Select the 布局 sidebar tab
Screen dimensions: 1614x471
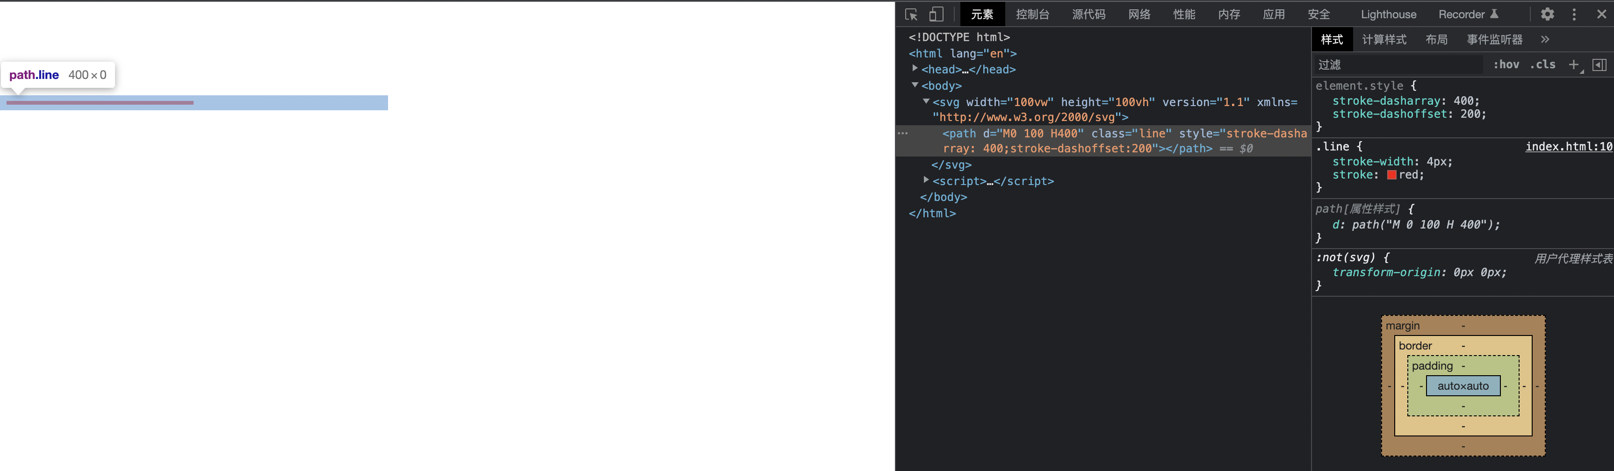point(1437,39)
